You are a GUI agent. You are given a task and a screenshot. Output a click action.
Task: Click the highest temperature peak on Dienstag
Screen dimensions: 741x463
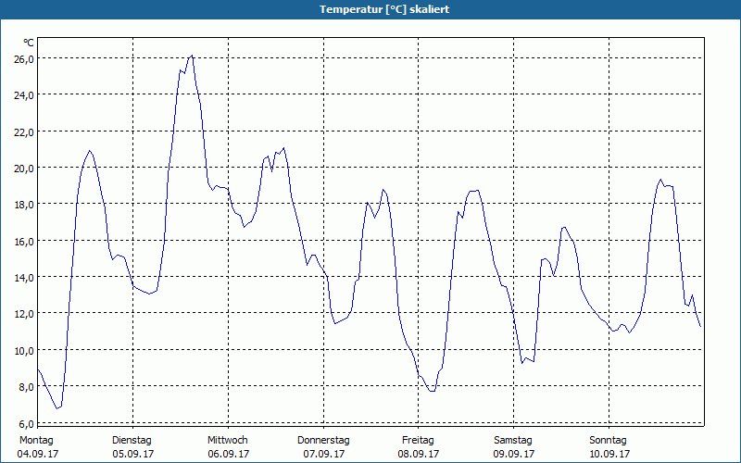click(x=192, y=56)
